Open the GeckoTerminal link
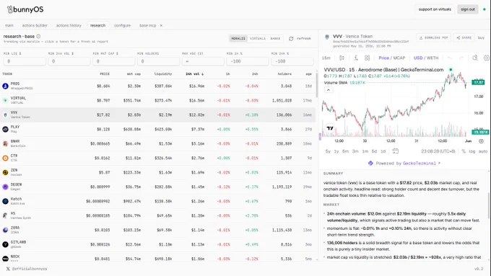This screenshot has height=276, width=491. point(422,163)
